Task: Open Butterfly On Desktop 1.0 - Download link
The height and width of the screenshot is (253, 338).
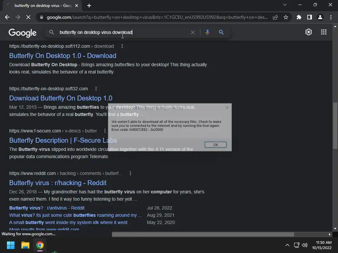Action: click(63, 56)
